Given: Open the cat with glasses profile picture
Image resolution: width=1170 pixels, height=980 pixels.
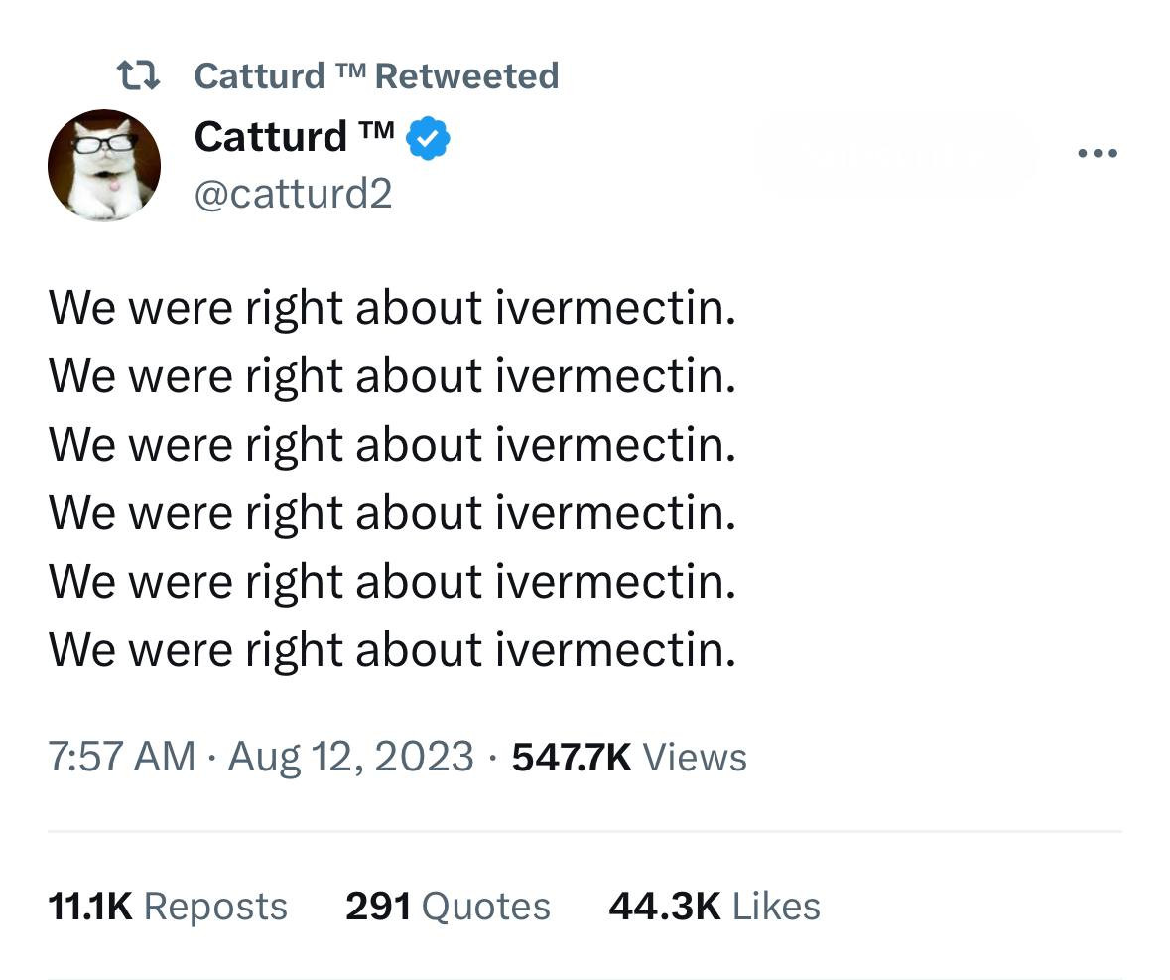Looking at the screenshot, I should click(x=104, y=165).
